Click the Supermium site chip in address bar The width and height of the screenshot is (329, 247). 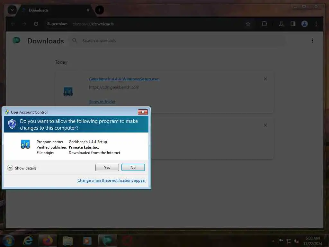point(57,24)
